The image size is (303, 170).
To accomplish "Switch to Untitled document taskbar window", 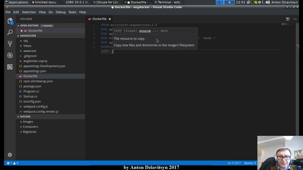I will click(45, 2).
